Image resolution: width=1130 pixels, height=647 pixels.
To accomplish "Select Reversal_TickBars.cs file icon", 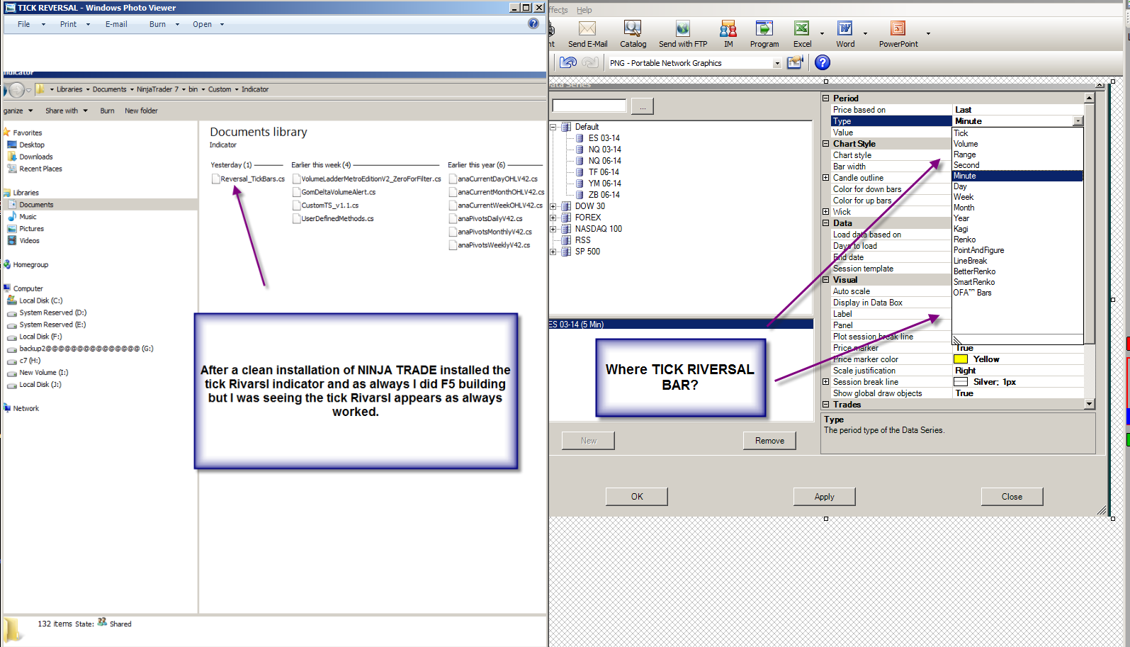I will click(x=215, y=179).
